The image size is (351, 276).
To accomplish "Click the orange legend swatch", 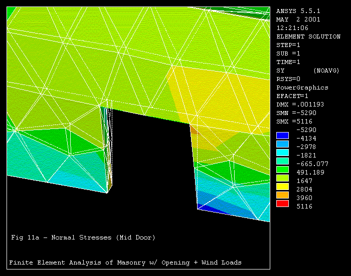I will [282, 195].
